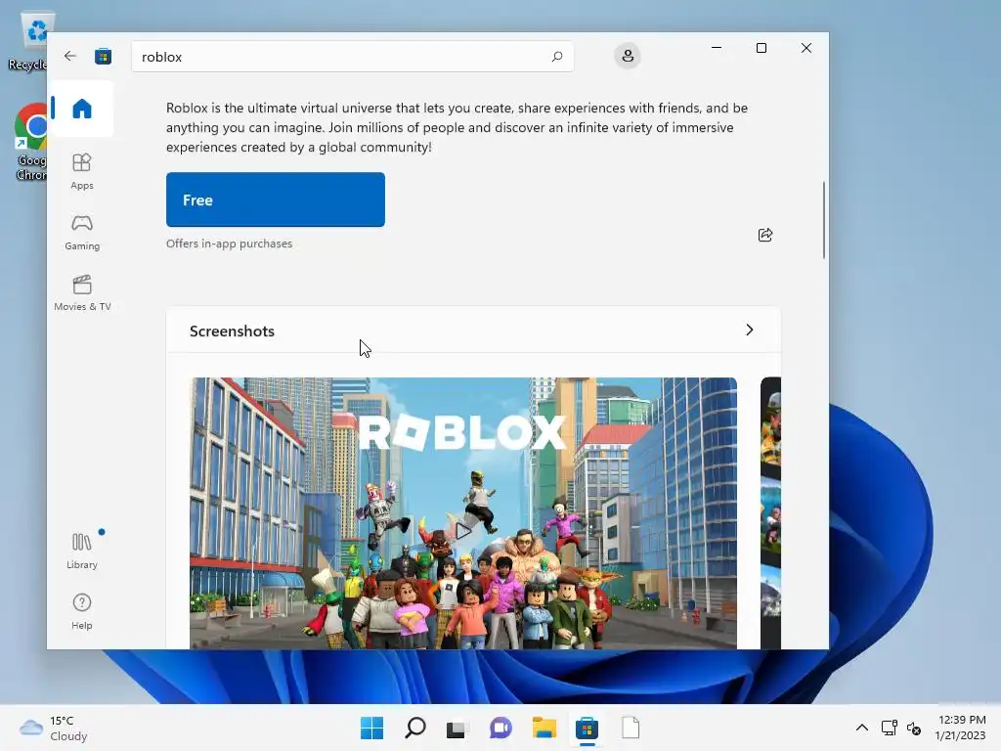
Task: Click the blank document taskbar icon
Action: coord(631,728)
